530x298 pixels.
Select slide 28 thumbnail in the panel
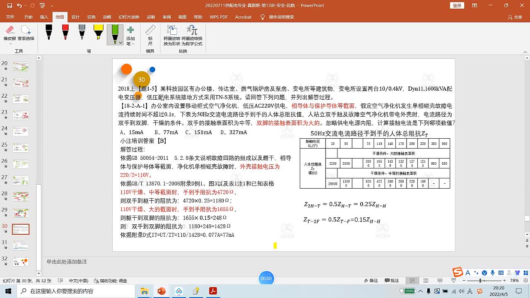[21, 197]
